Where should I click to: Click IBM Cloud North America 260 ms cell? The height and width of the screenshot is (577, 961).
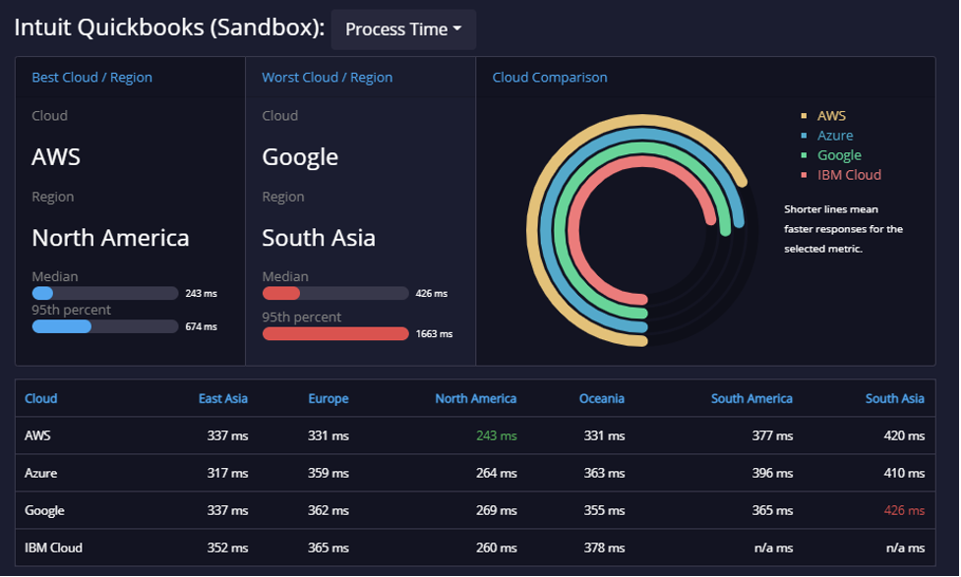coord(497,548)
